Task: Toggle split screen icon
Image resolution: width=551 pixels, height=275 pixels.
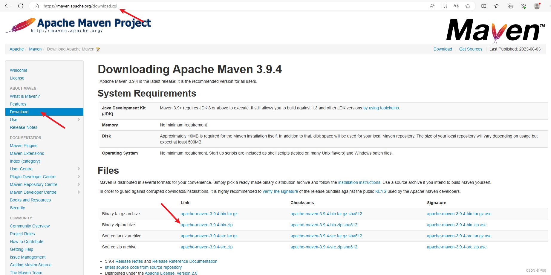Action: (x=484, y=6)
